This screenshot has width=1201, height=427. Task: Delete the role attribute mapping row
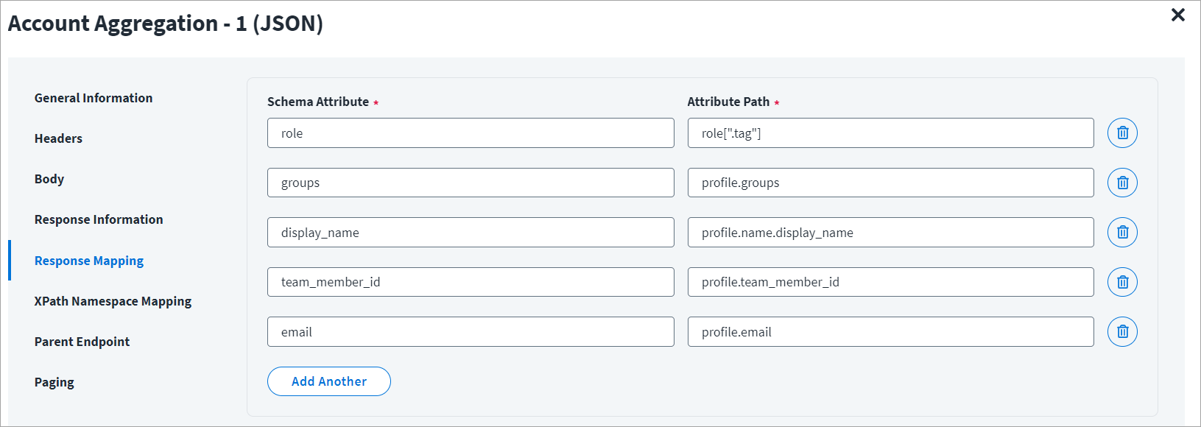tap(1122, 133)
